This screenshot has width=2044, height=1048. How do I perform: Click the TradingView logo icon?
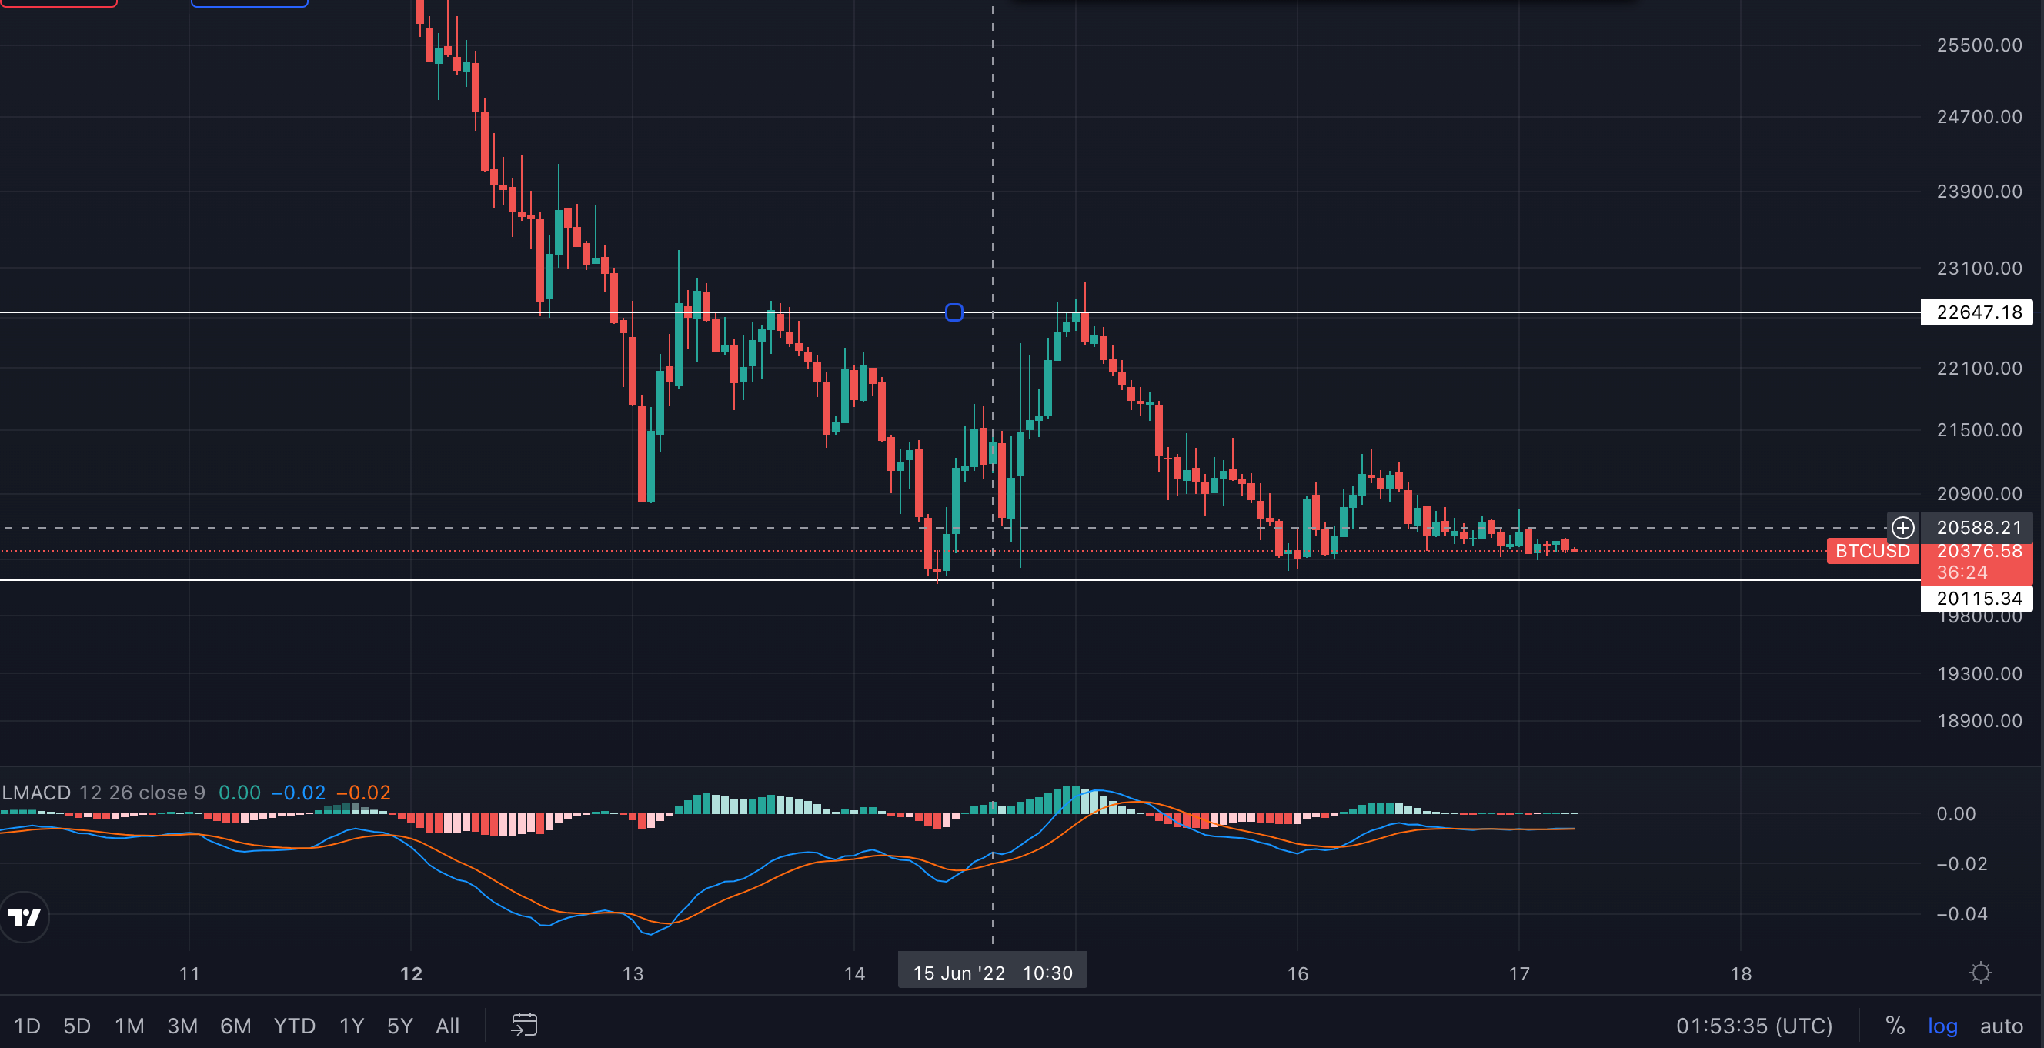[x=23, y=917]
